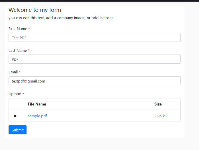Click into the Last Name text box
199x150 pixels.
pyautogui.click(x=94, y=59)
